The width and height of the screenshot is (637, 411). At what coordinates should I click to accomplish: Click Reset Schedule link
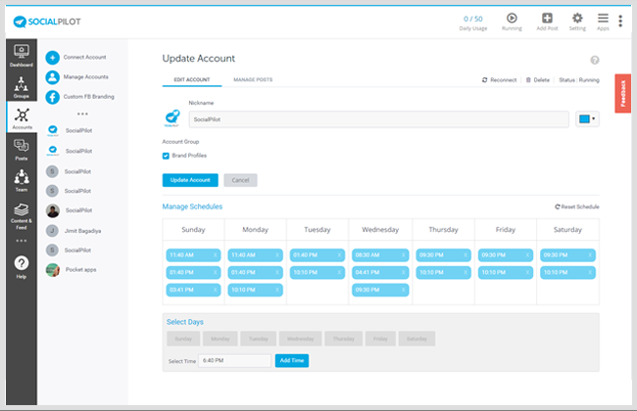(577, 206)
